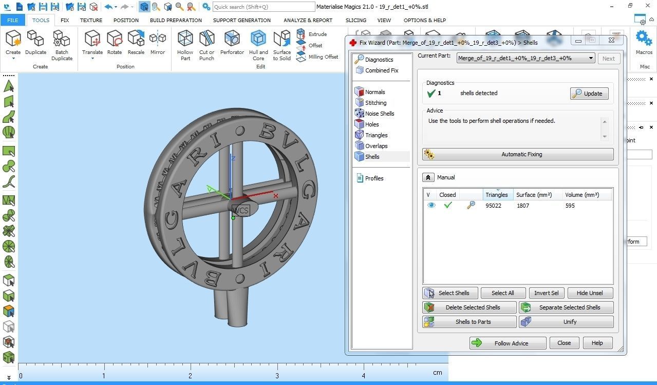The image size is (657, 385).
Task: Switch to the SLICING tab
Action: pos(356,20)
